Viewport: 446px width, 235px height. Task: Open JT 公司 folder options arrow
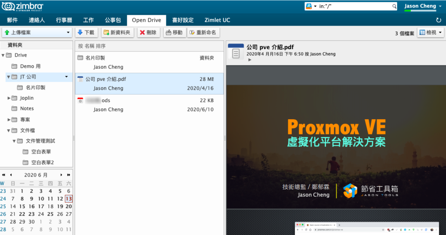tap(67, 77)
